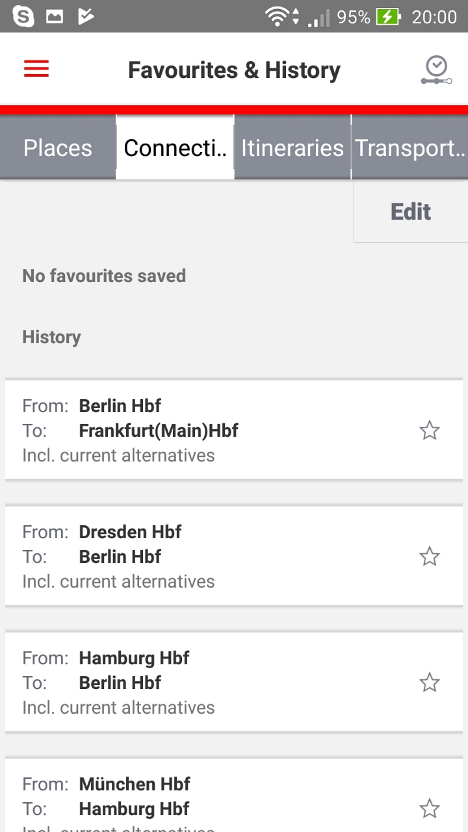The width and height of the screenshot is (468, 832).
Task: Tap the trip planner clock icon
Action: pos(436,70)
